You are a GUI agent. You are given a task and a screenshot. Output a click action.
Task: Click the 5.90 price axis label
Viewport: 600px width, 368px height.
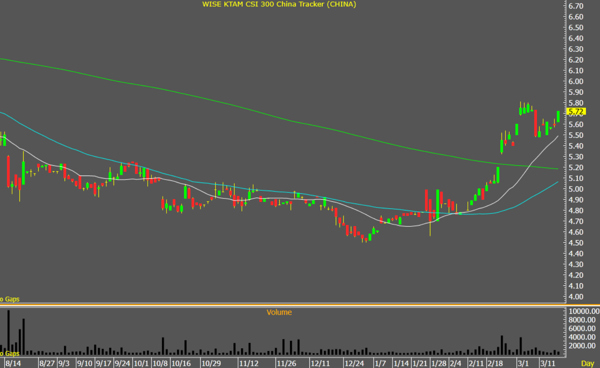coord(576,92)
